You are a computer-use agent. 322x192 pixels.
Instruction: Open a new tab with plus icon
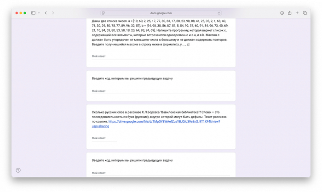click(297, 13)
